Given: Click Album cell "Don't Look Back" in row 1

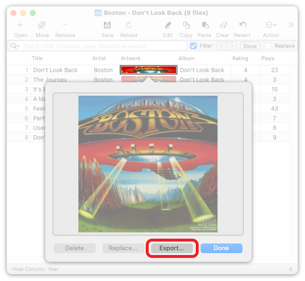Looking at the screenshot, I should tap(202, 70).
